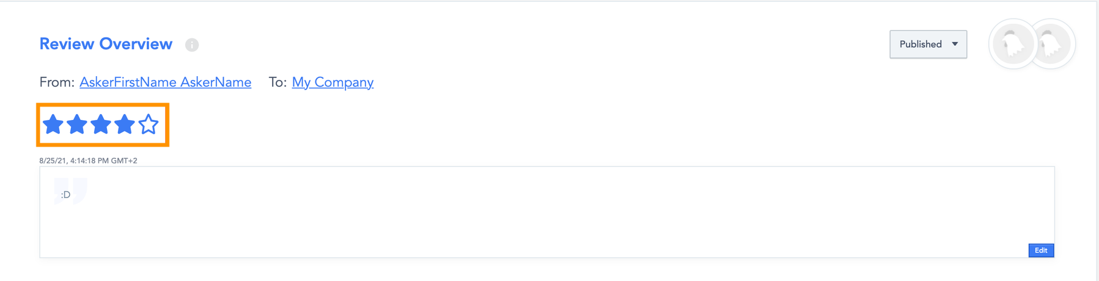Viewport: 1099px width, 281px height.
Task: Click the ":D" review text
Action: click(65, 195)
